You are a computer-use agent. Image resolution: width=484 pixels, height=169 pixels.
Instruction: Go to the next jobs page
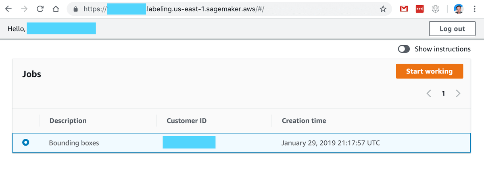[458, 94]
